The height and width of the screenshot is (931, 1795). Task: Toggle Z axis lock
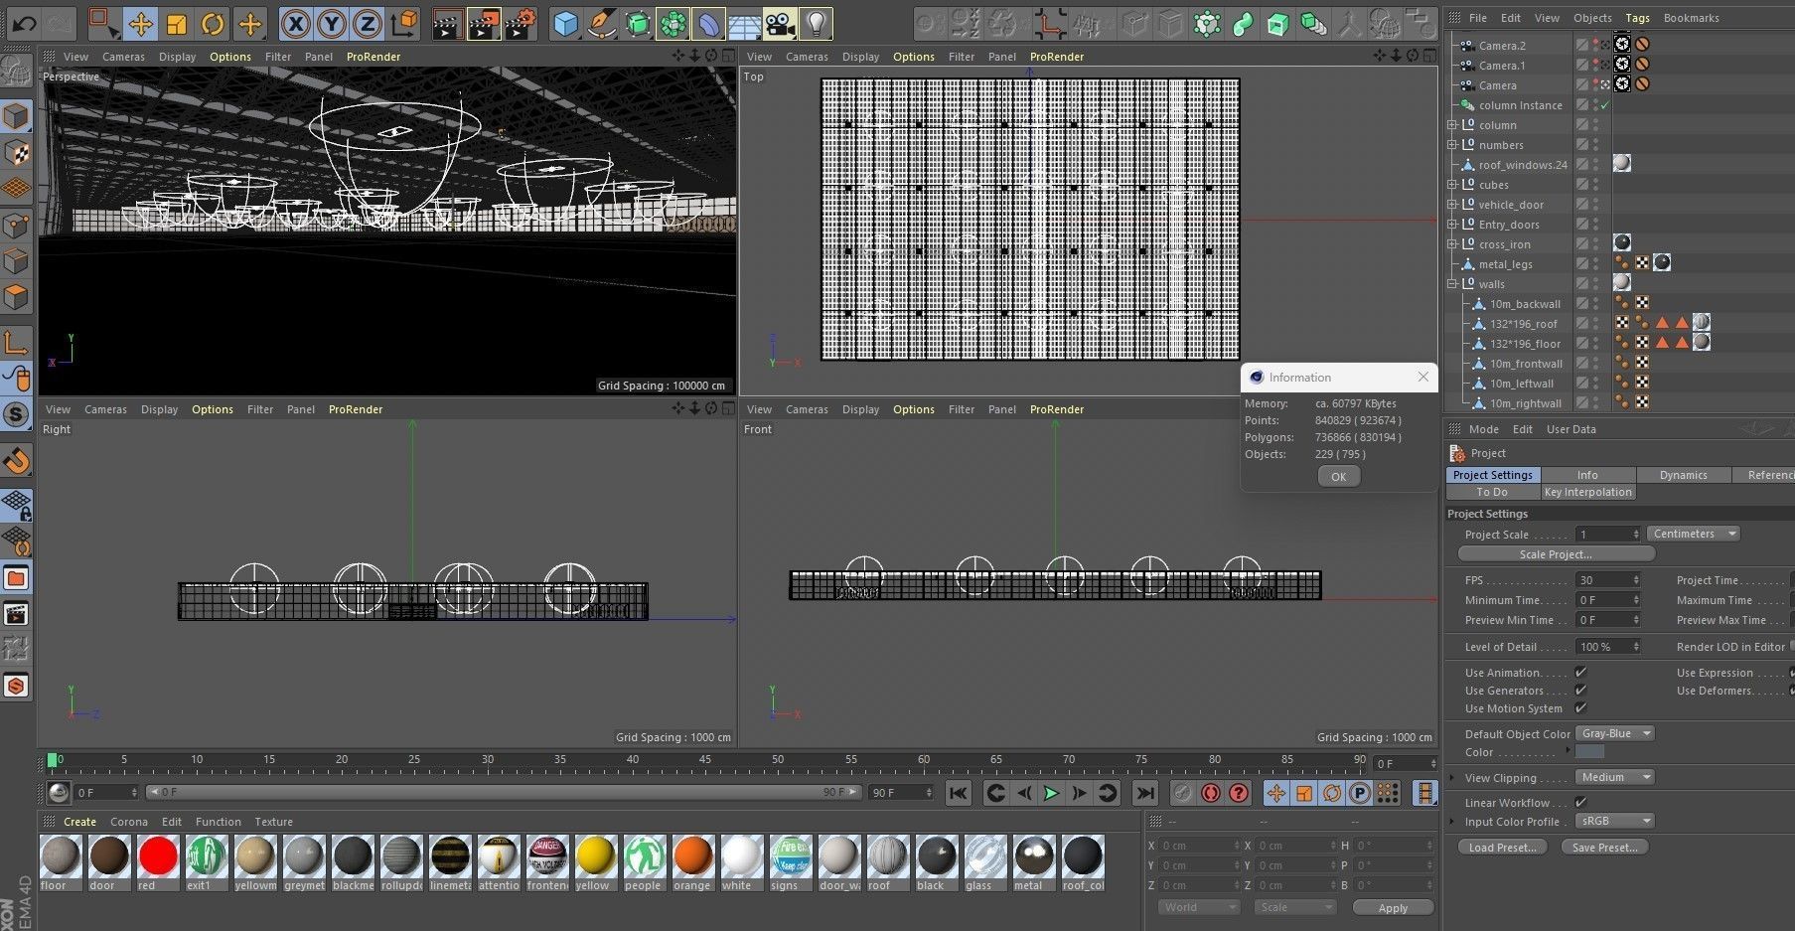[368, 24]
